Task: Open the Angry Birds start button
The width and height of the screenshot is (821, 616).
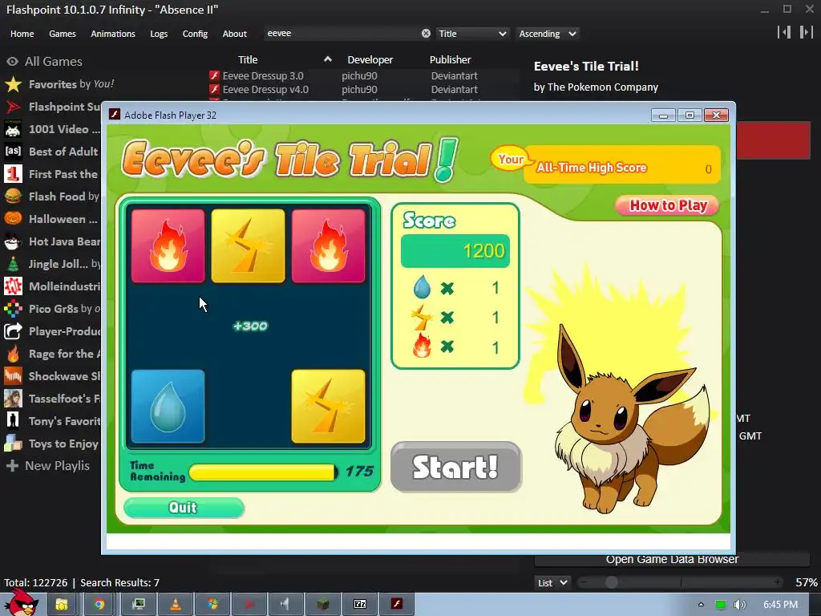Action: pos(22,603)
